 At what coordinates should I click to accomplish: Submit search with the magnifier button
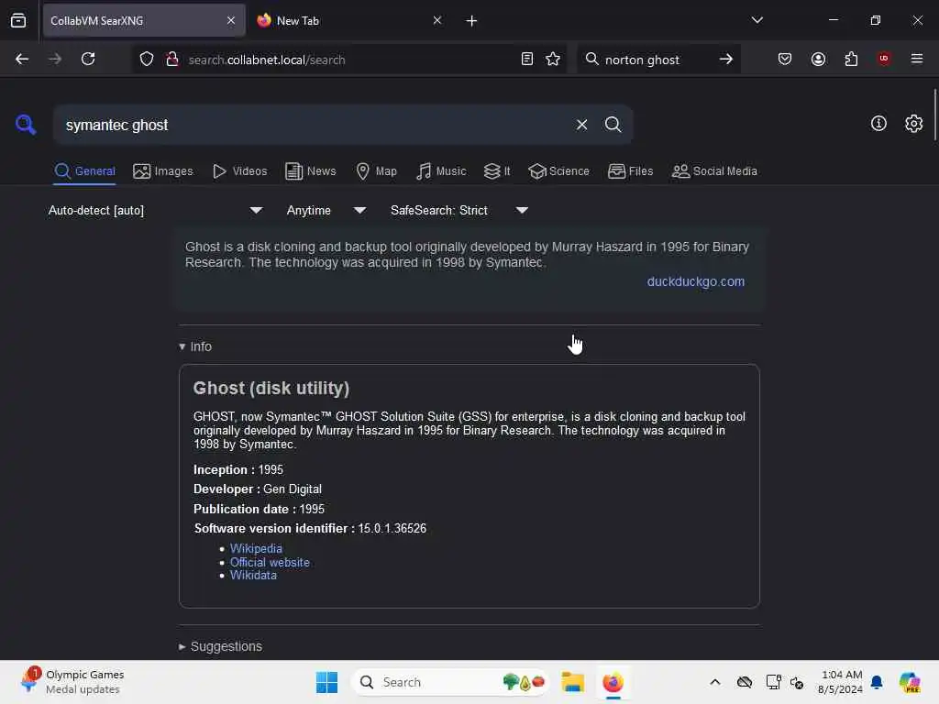613,125
